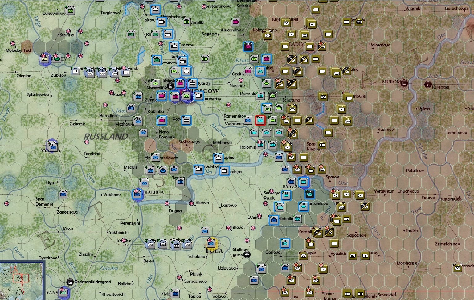Click the Shatsk town label
474x300 pixels.
pyautogui.click(x=412, y=230)
